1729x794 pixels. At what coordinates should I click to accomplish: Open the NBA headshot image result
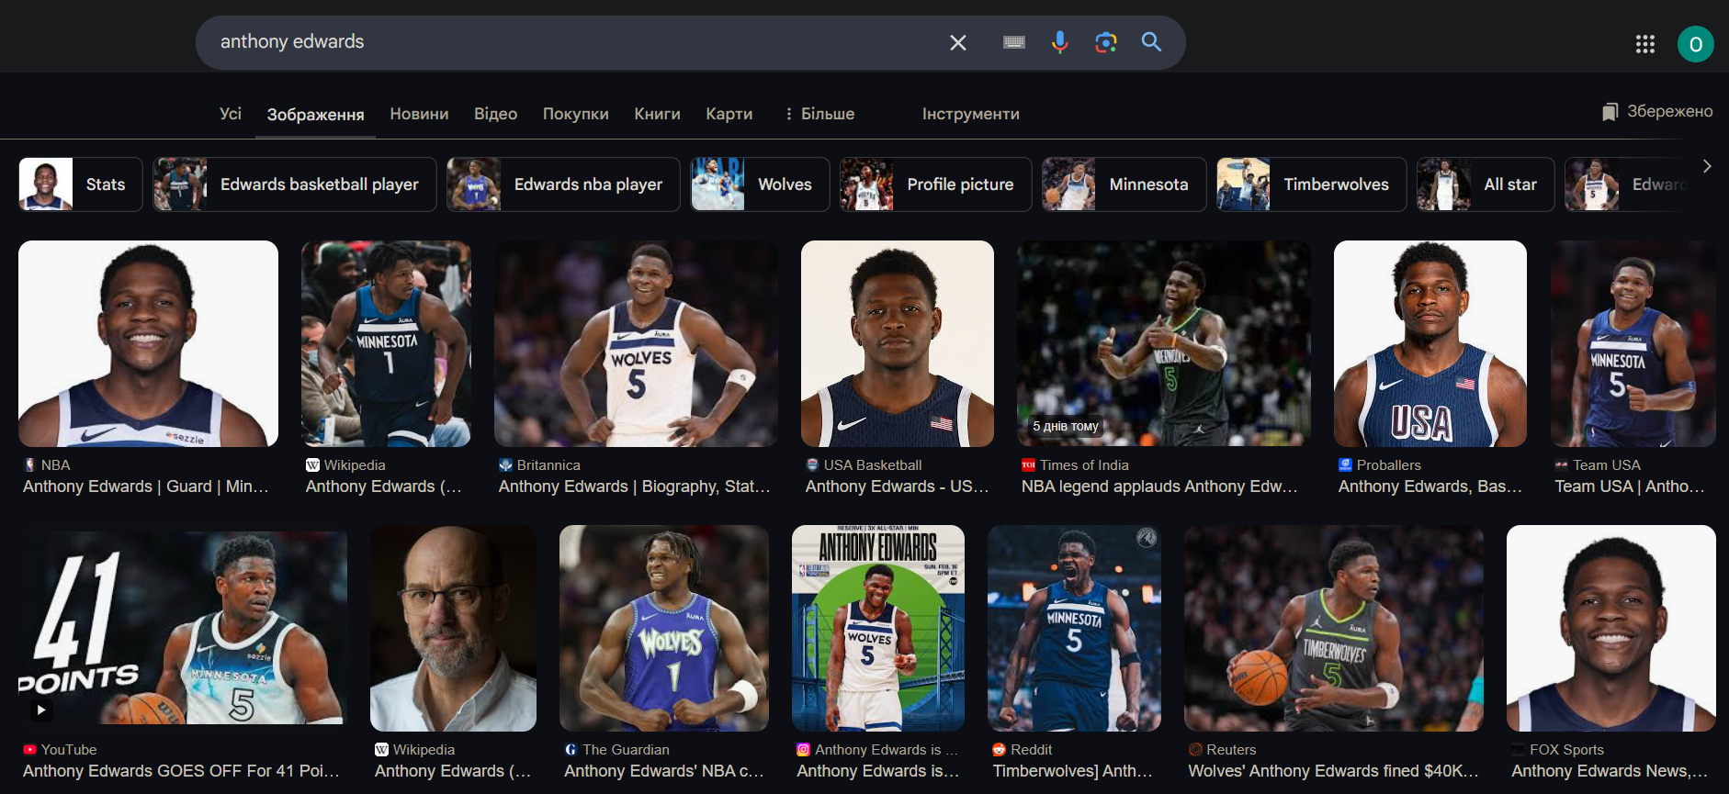[x=148, y=343]
